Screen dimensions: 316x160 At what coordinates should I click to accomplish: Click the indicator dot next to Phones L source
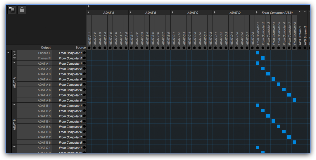click(x=84, y=53)
